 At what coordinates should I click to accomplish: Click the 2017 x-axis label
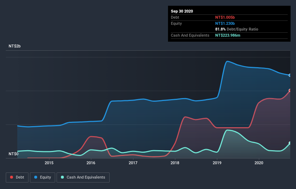pos(133,163)
